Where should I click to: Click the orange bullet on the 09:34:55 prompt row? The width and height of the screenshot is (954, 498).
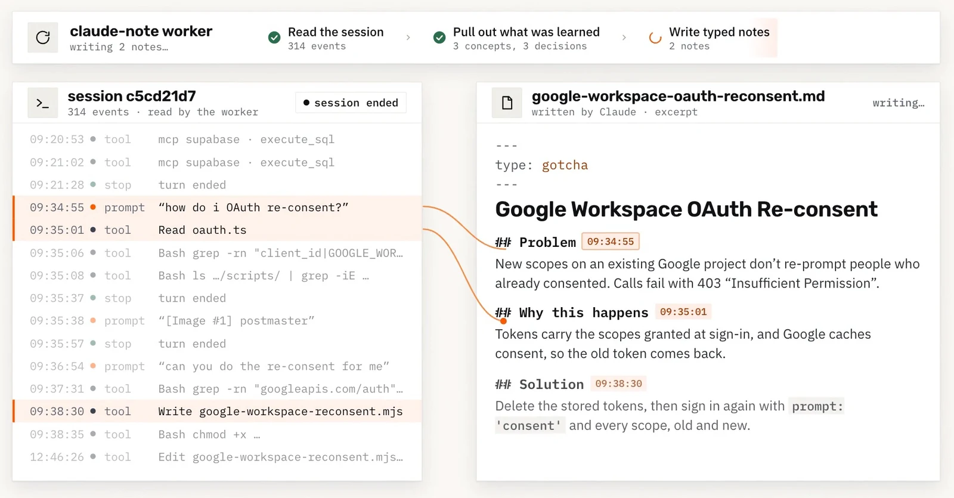[x=93, y=208]
